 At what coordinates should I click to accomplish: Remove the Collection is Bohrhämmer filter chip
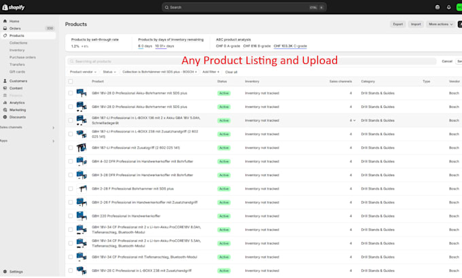(196, 72)
